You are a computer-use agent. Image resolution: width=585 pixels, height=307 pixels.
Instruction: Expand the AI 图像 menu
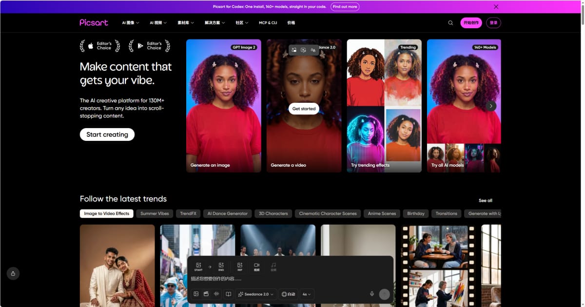coord(130,23)
